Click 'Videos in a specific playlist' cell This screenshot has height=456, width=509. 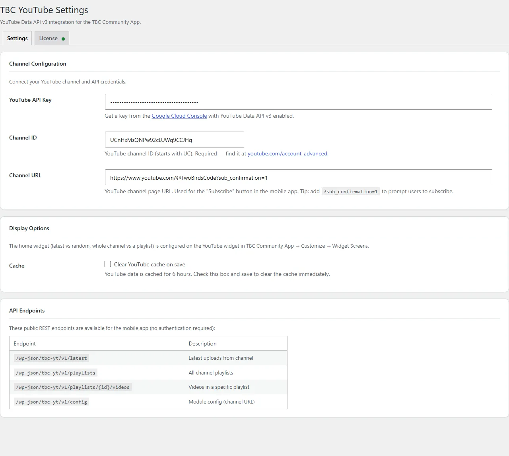(x=219, y=387)
